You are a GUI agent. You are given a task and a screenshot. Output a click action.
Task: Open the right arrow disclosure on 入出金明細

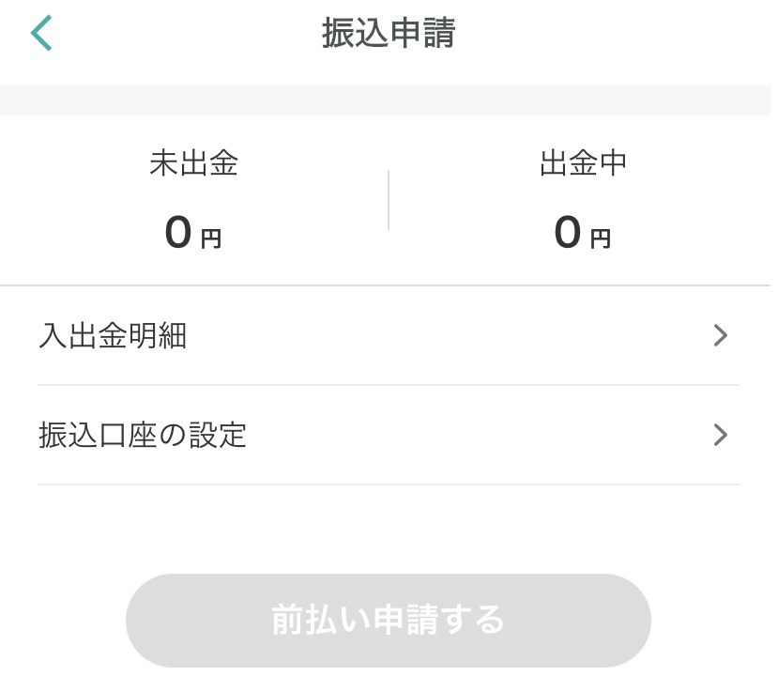(719, 335)
